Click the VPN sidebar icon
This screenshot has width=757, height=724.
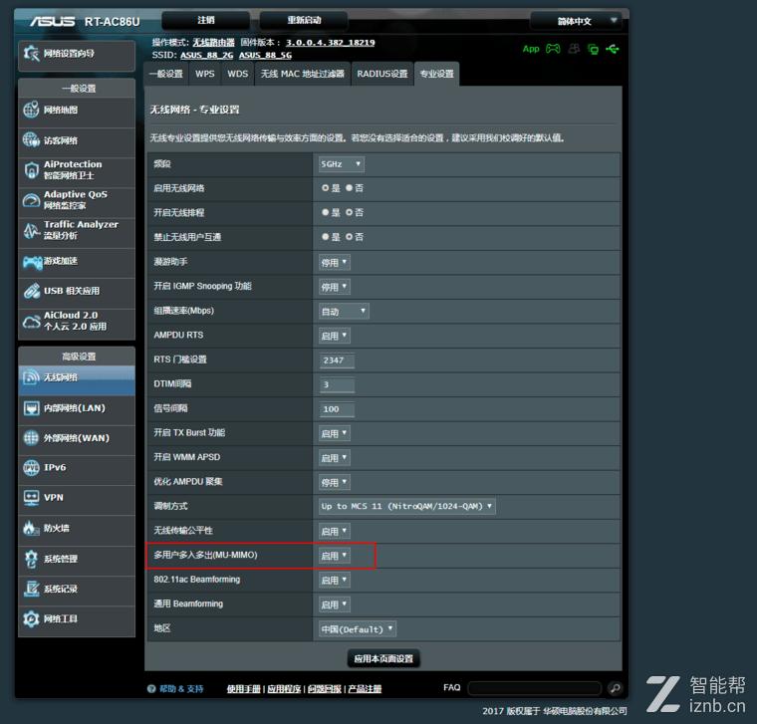click(31, 498)
